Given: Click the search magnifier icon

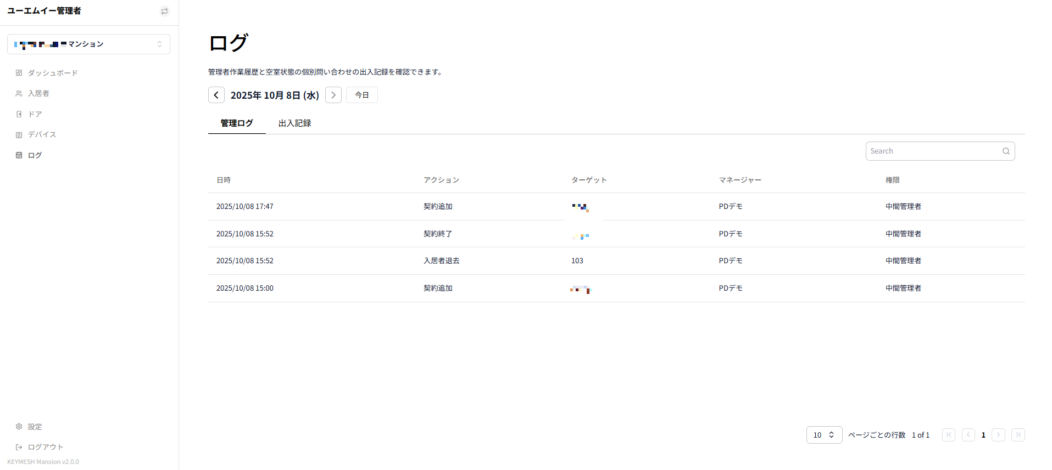Looking at the screenshot, I should coord(1006,151).
